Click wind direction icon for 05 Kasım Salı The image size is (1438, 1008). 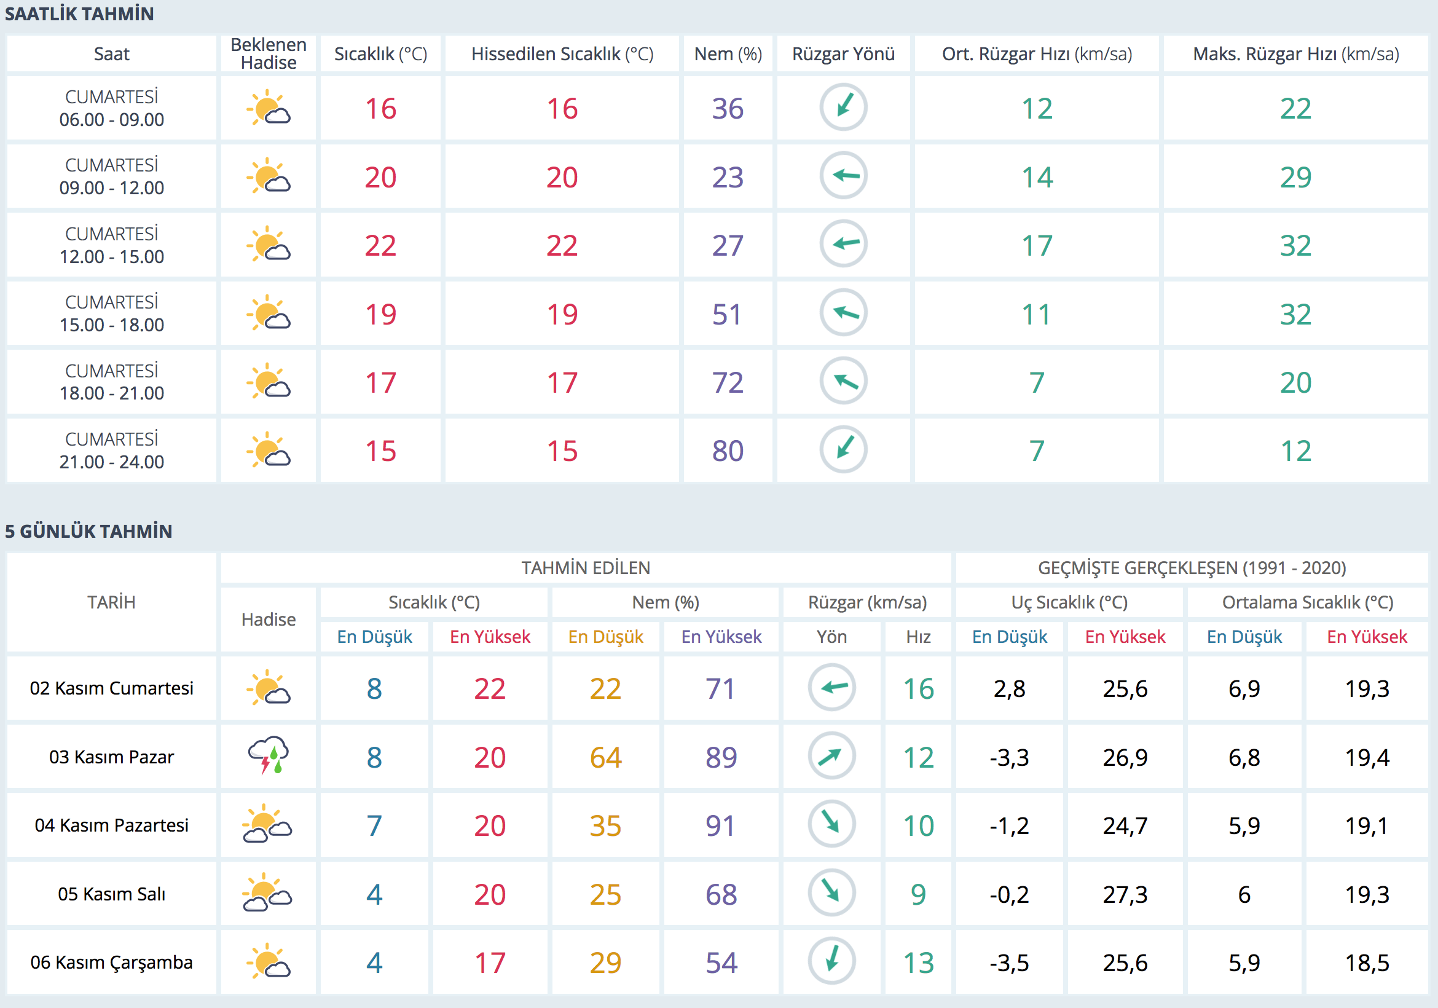[831, 892]
